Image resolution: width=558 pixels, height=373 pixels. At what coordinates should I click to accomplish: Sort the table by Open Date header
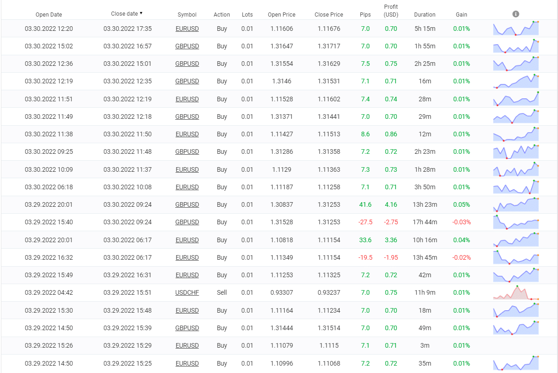click(49, 15)
